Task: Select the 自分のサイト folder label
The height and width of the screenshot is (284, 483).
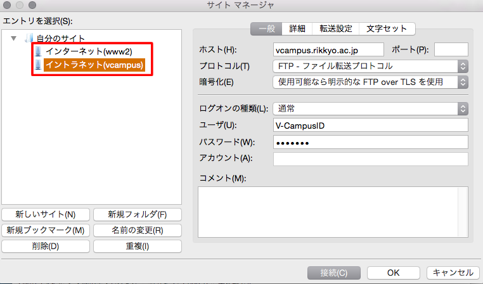Action: click(61, 39)
